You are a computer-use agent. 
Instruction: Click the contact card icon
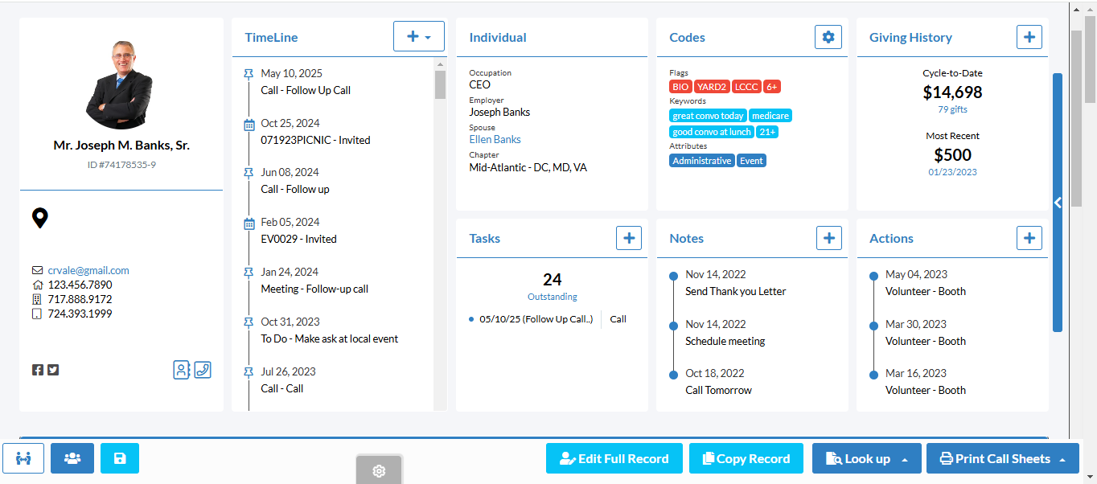[182, 370]
